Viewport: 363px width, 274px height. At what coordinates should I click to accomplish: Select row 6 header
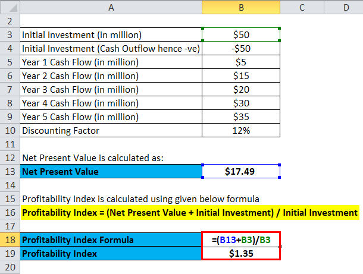pyautogui.click(x=10, y=75)
